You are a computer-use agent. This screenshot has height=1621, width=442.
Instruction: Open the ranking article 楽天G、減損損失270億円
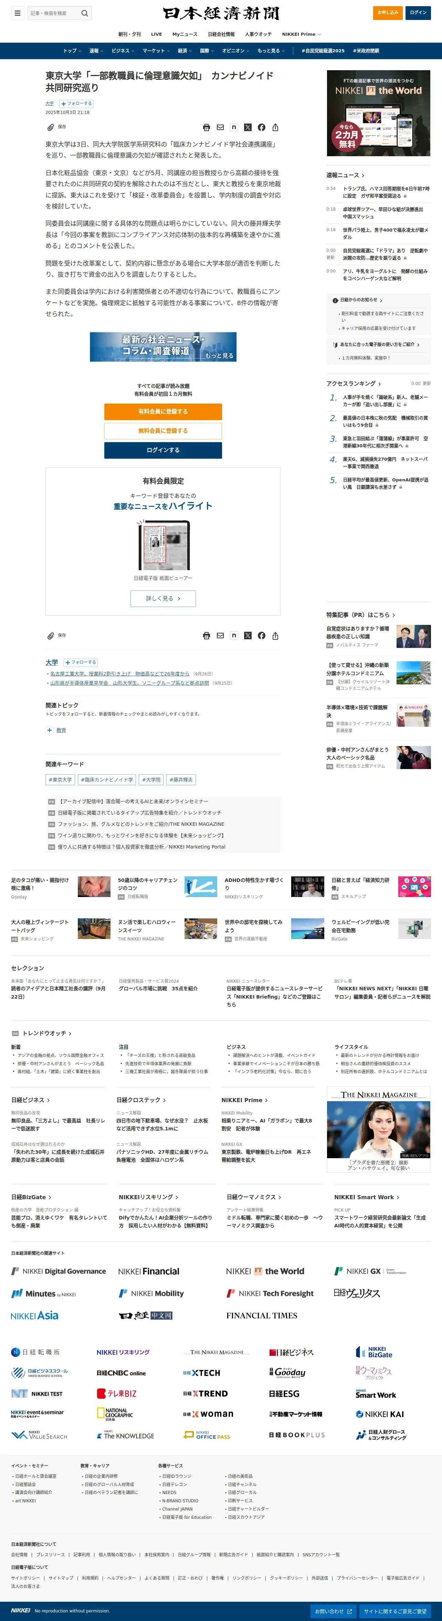(x=385, y=463)
